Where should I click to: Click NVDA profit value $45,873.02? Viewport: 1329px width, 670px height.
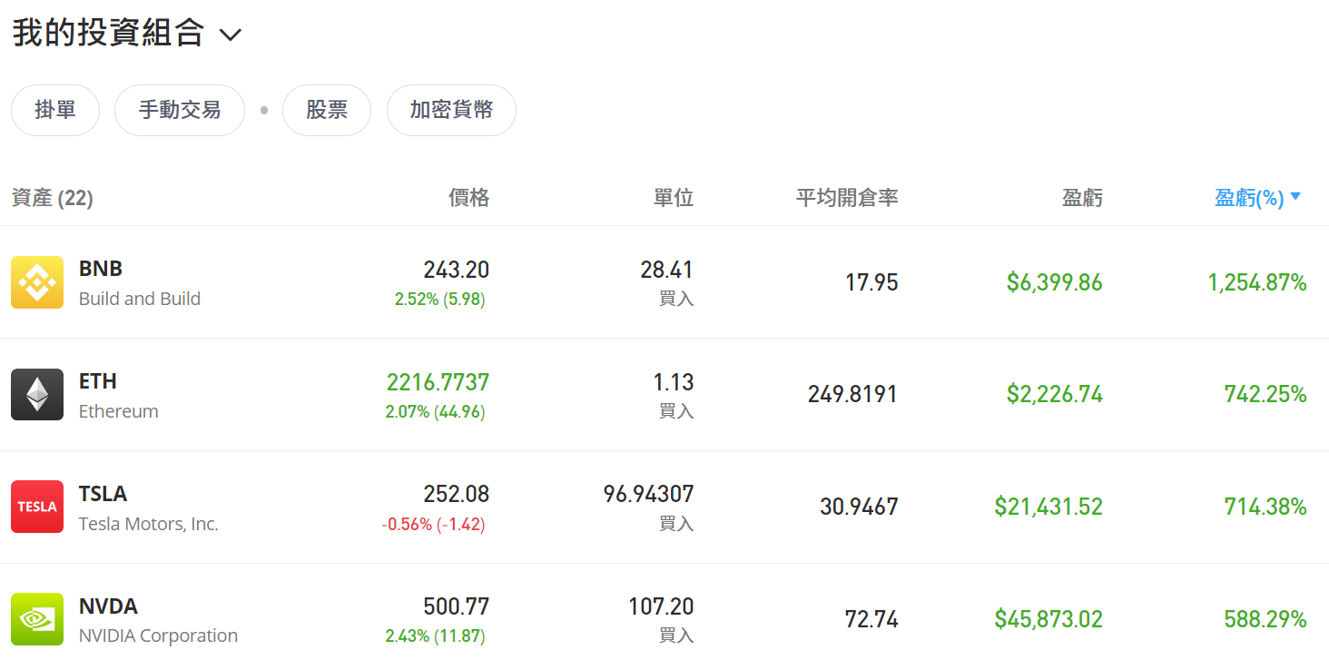[x=1048, y=619]
